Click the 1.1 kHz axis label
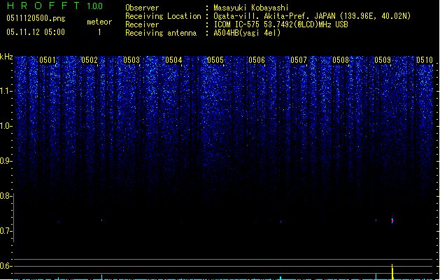 coord(6,91)
